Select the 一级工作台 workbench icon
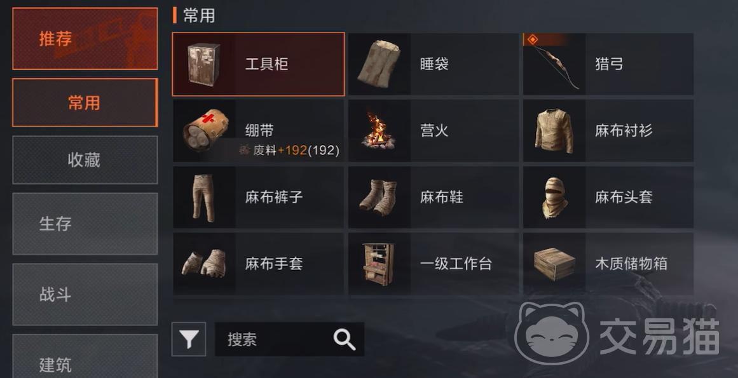The height and width of the screenshot is (378, 738). (378, 264)
